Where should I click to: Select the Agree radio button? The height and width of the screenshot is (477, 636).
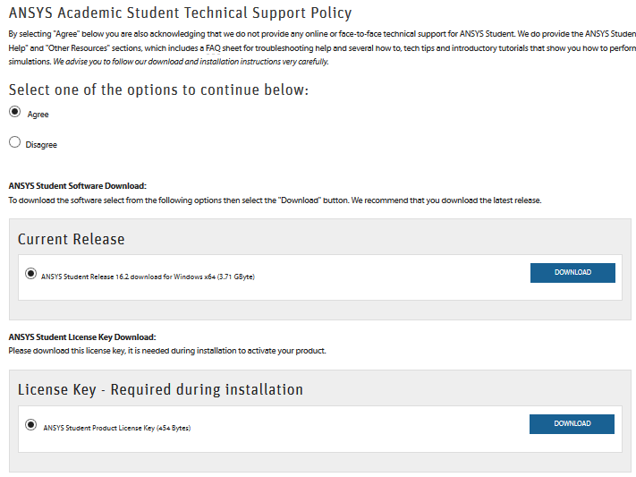[14, 112]
